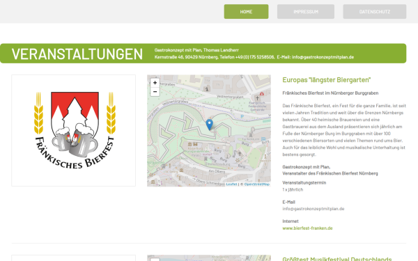Click the Internet label
The image size is (418, 261).
(291, 221)
